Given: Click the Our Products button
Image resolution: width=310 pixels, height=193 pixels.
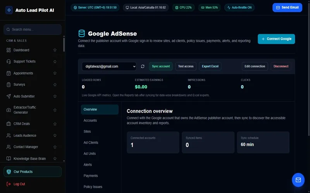Looking at the screenshot, I should (x=33, y=172).
